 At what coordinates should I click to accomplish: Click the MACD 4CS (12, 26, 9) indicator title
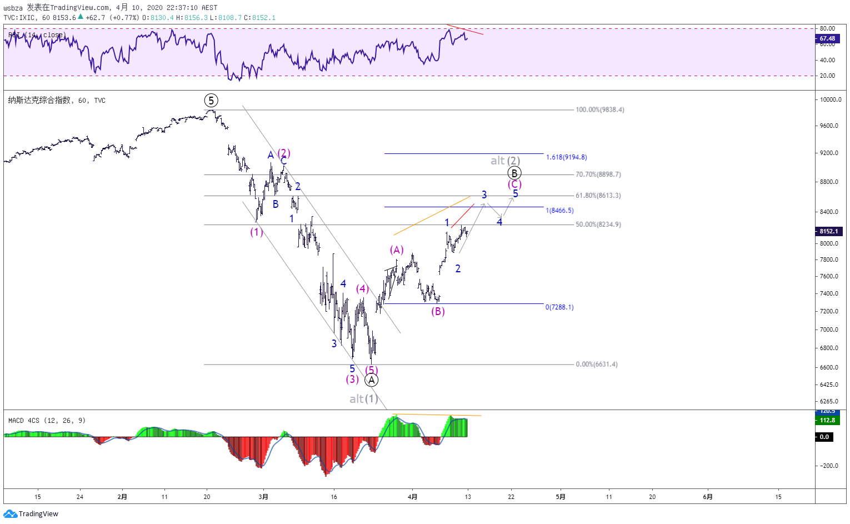(47, 421)
